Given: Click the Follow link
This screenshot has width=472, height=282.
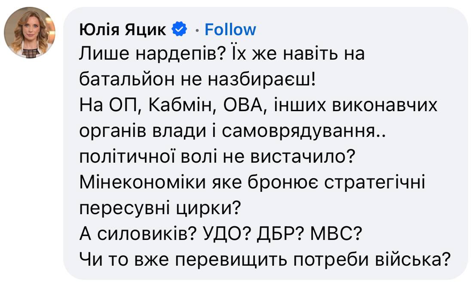Looking at the screenshot, I should 230,30.
